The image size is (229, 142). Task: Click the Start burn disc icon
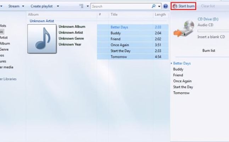(175, 6)
